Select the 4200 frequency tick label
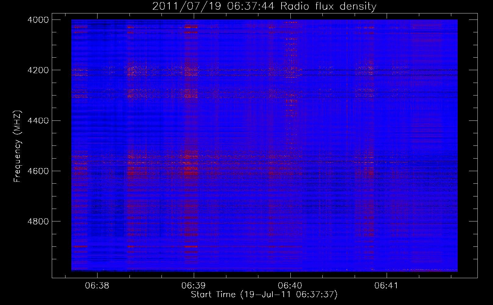This screenshot has height=305, width=493. (x=38, y=70)
